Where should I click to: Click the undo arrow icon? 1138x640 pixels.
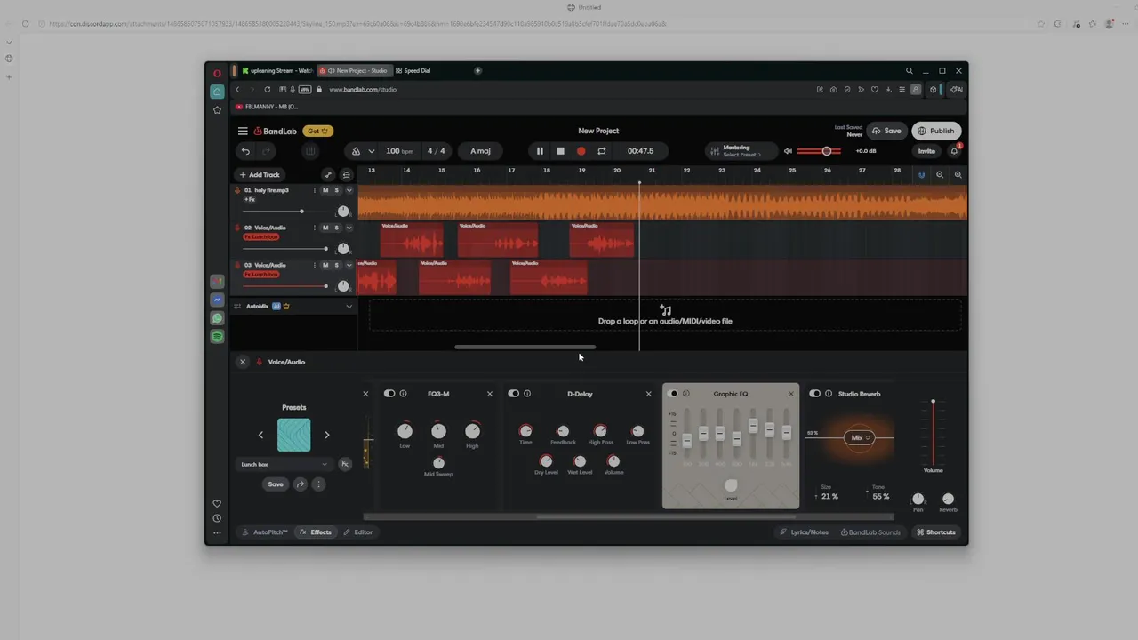click(246, 151)
